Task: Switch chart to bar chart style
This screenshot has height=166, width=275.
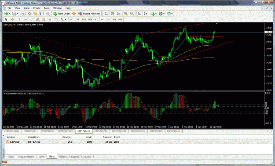Action: (x=106, y=14)
